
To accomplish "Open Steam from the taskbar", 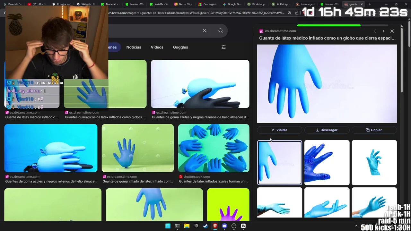I will coord(205,226).
